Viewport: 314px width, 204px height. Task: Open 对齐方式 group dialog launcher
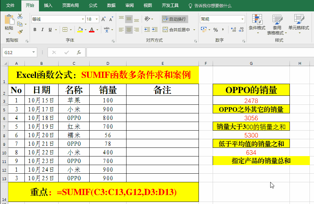[x=195, y=41]
